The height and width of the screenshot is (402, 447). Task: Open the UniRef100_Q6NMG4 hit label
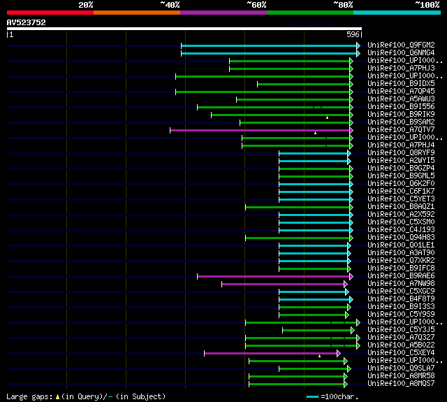[401, 52]
